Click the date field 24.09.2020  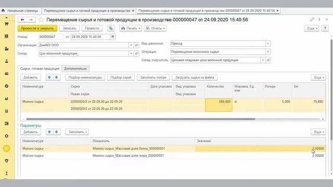pos(91,37)
